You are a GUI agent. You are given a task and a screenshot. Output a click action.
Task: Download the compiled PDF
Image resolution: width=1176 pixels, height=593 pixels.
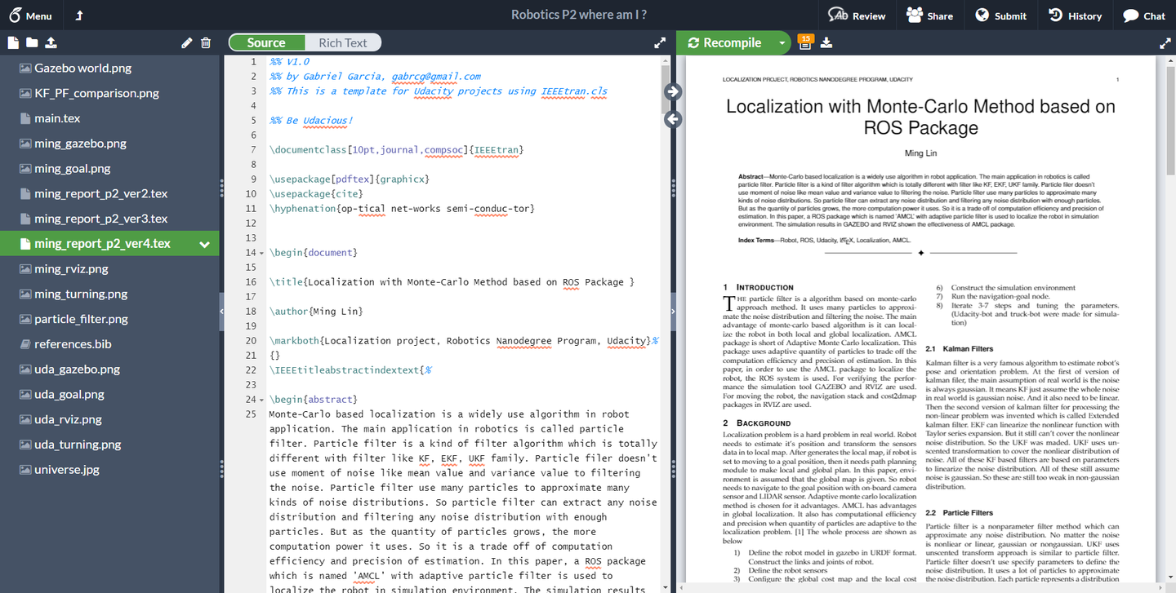coord(826,43)
